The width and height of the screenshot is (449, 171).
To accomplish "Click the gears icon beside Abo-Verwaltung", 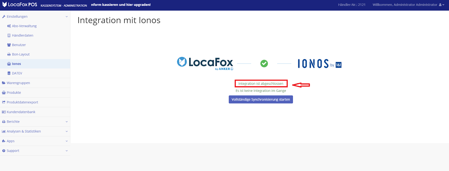I will tap(9, 26).
